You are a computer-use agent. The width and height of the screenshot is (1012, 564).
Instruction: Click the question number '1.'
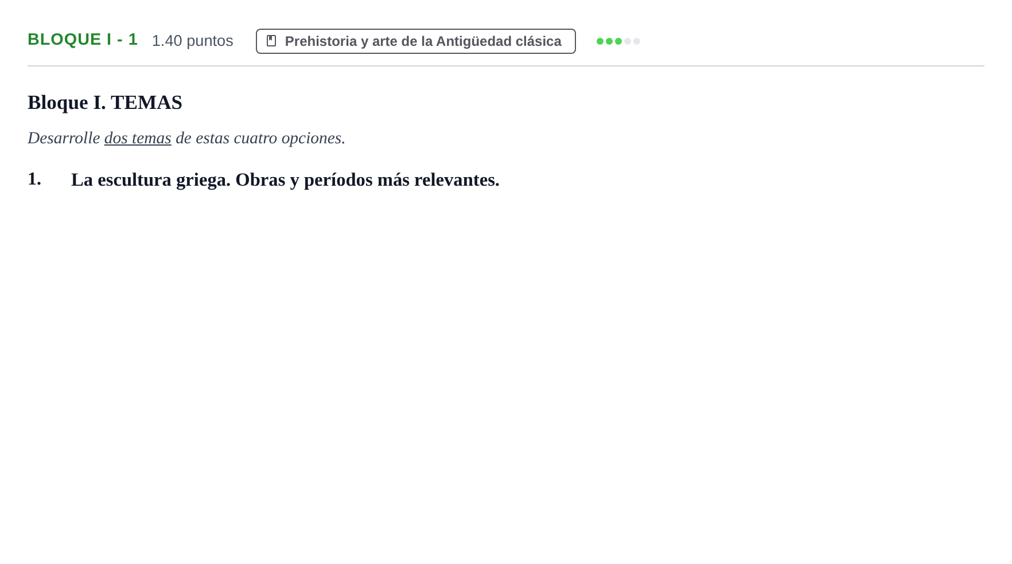click(34, 179)
